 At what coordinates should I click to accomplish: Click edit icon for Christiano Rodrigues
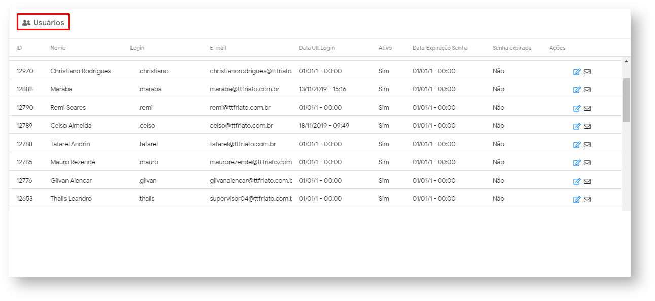(x=577, y=72)
